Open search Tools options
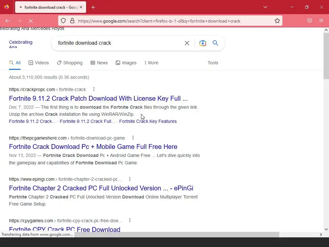Viewport: 329px width, 247px height. point(213,63)
